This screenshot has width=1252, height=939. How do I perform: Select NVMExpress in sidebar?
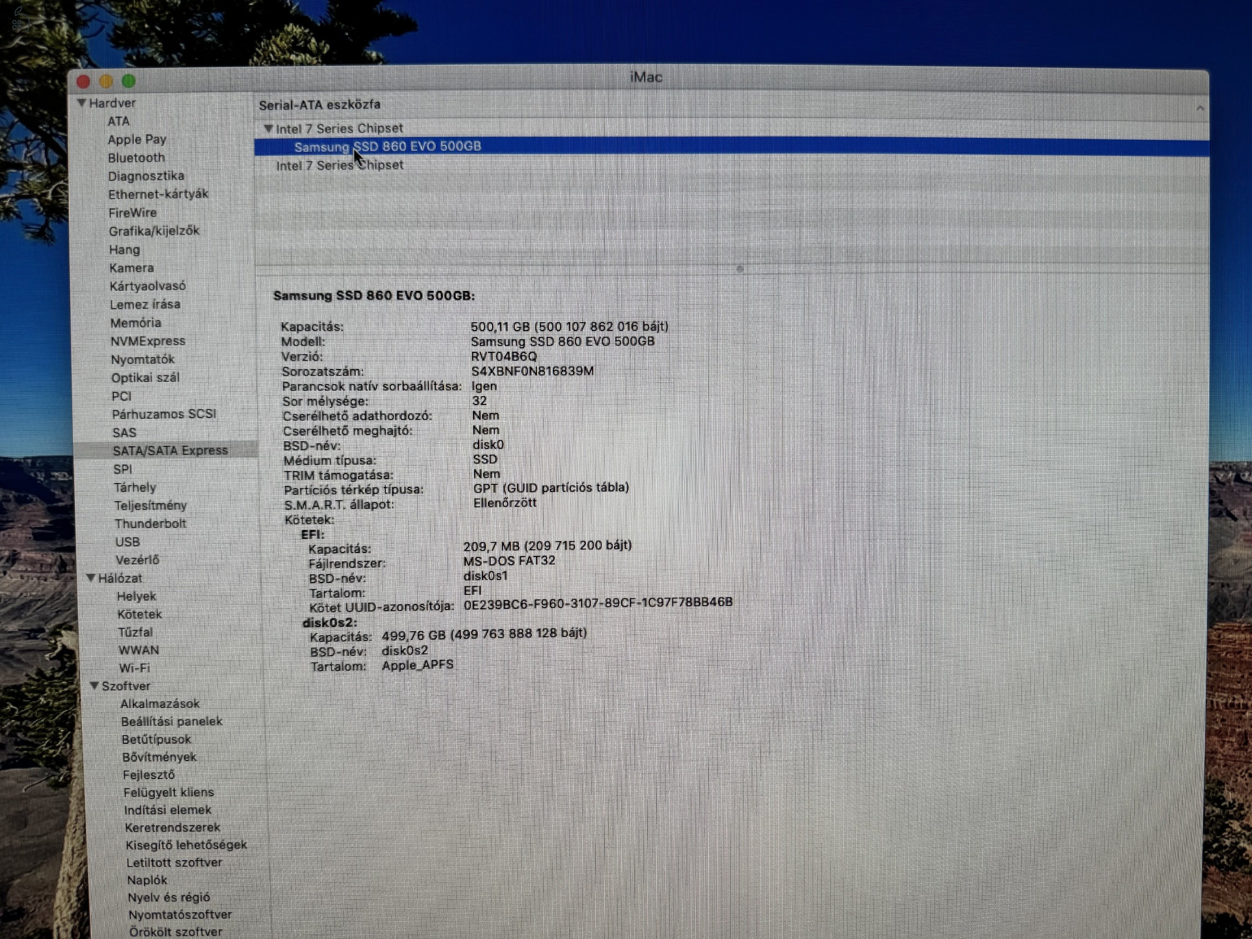point(148,341)
